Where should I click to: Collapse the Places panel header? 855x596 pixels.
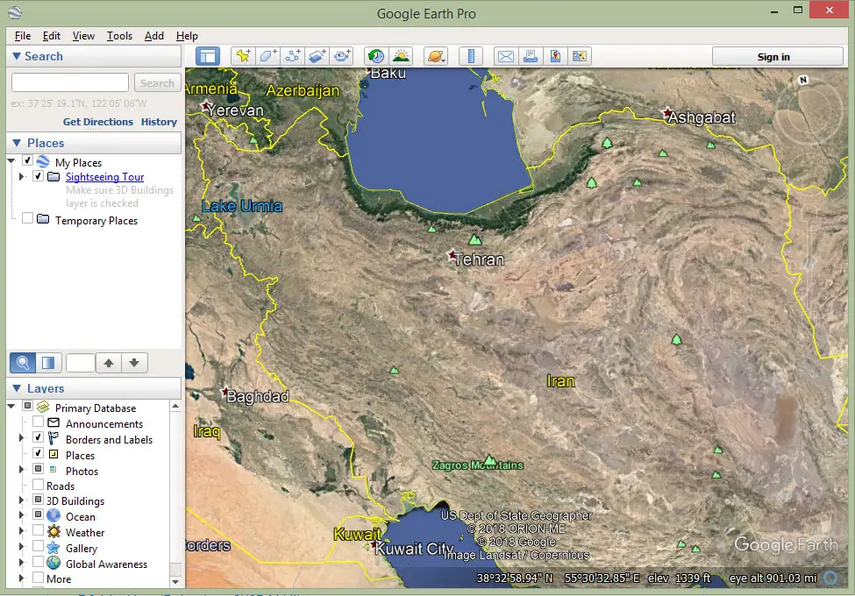pos(16,143)
